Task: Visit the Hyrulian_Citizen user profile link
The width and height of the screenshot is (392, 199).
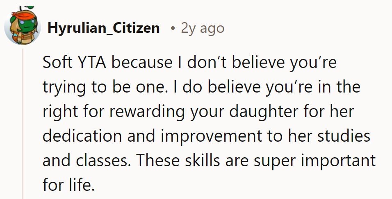Action: (103, 28)
